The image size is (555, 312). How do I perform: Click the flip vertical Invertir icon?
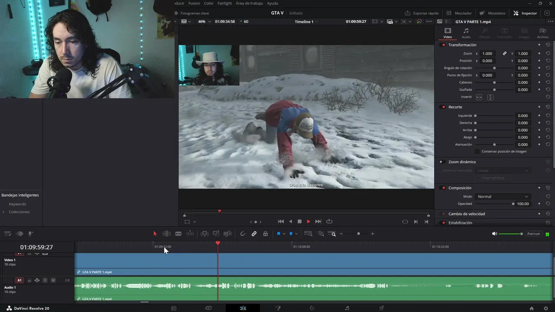tap(490, 97)
